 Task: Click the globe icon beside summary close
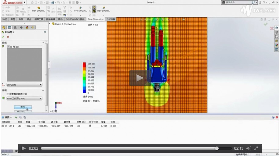coord(273,117)
